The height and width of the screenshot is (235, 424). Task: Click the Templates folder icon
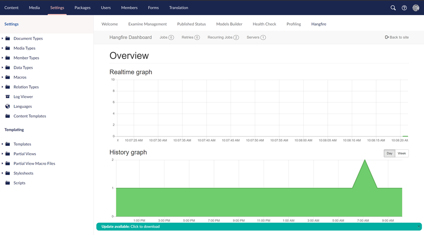[8, 144]
